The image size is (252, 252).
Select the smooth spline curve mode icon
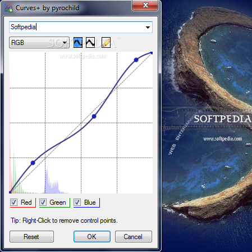[78, 42]
